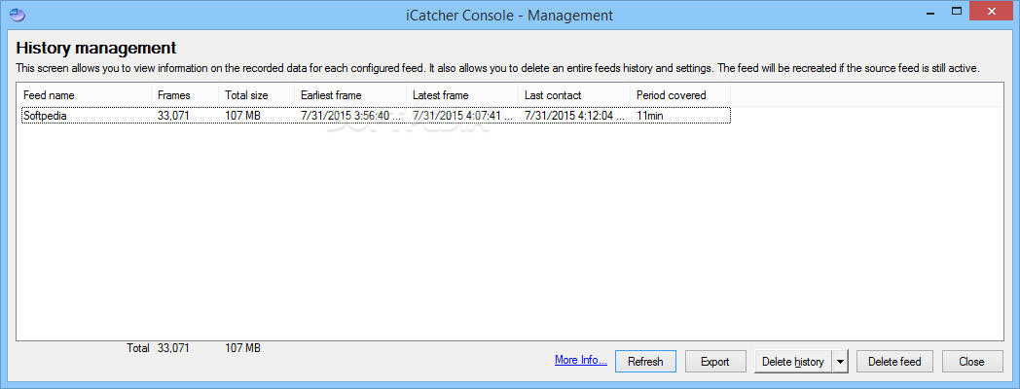Refresh the feed history list
Screen dimensions: 1020x389
pyautogui.click(x=645, y=361)
